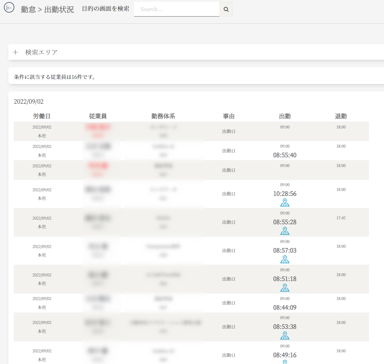The height and width of the screenshot is (364, 384).
Task: Open map location icon under 08:53:38
Action: pyautogui.click(x=285, y=336)
